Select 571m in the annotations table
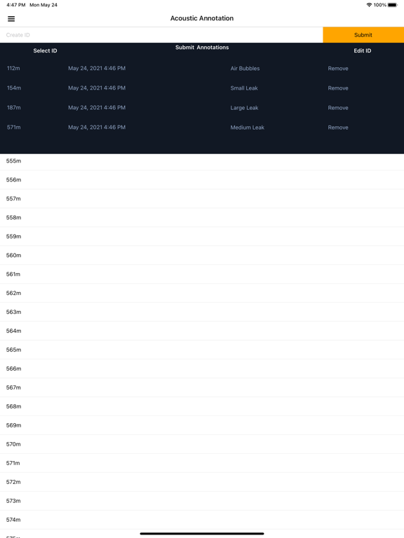Image resolution: width=404 pixels, height=538 pixels. point(14,127)
